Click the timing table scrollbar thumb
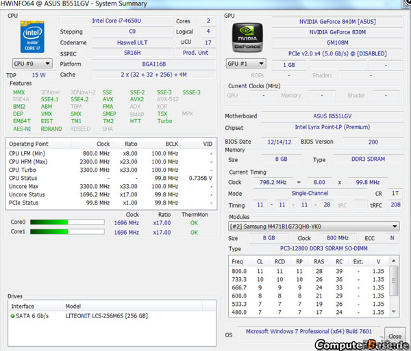Image resolution: width=411 pixels, height=351 pixels. [393, 281]
